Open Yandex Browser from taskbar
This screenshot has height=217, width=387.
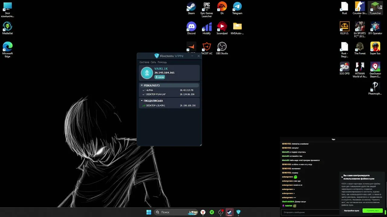pos(203,212)
